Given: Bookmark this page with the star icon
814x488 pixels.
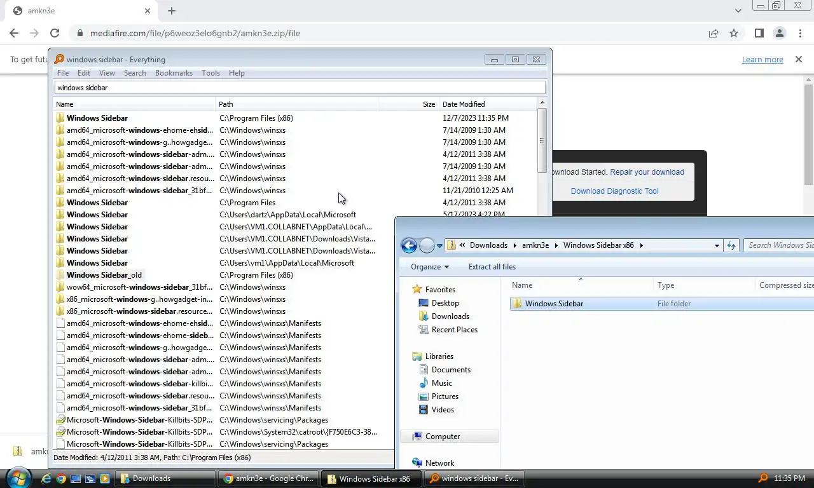Looking at the screenshot, I should coord(734,33).
